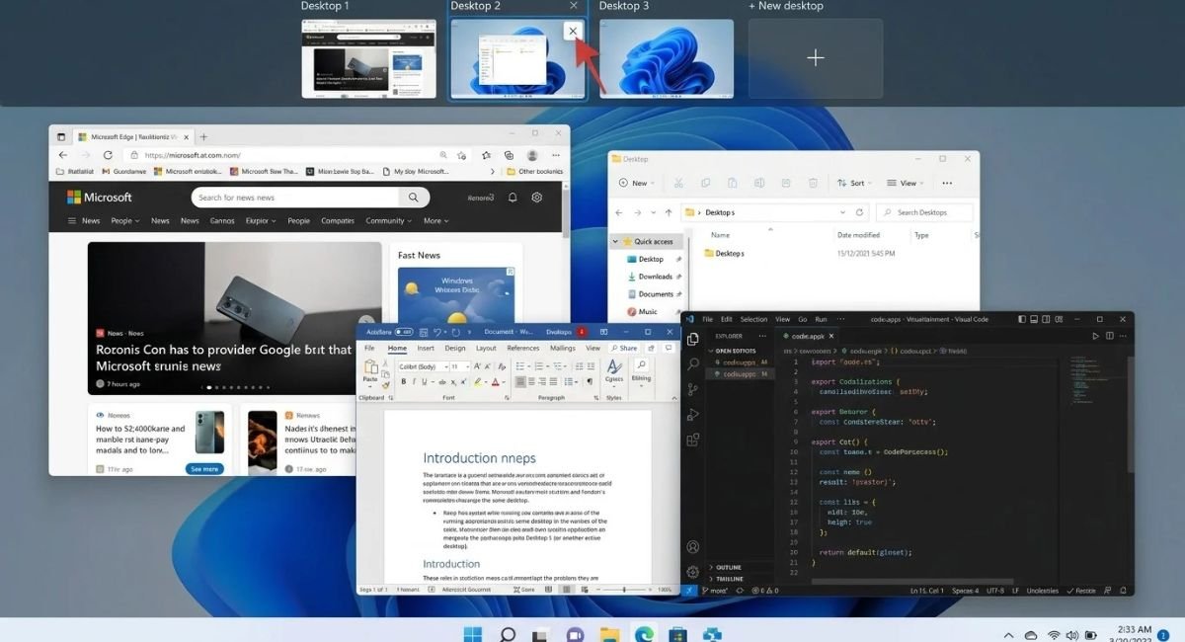Click Back arrow in Edge
Screen dimensions: 1185x642
[63, 155]
